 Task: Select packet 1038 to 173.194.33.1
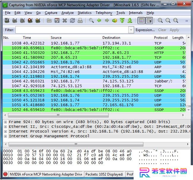pyautogui.click(x=94, y=43)
